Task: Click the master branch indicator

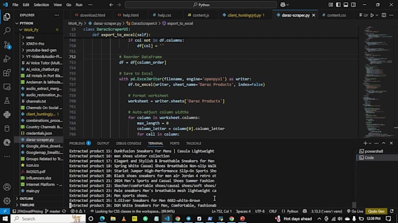Action: click(x=53, y=211)
